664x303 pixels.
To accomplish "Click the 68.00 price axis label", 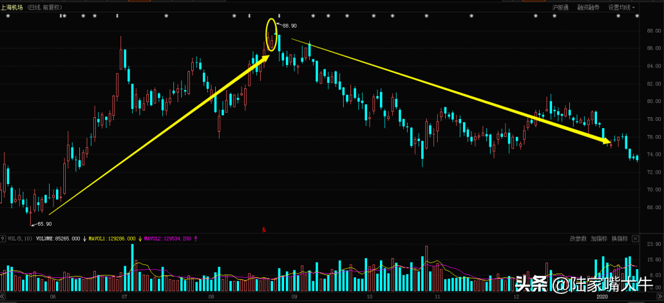I will click(x=653, y=207).
